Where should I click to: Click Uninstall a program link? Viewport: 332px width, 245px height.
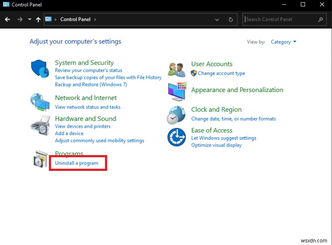click(x=77, y=163)
